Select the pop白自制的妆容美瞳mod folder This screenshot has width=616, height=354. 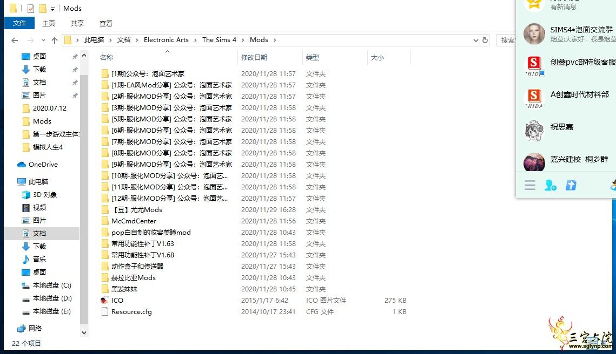click(151, 233)
